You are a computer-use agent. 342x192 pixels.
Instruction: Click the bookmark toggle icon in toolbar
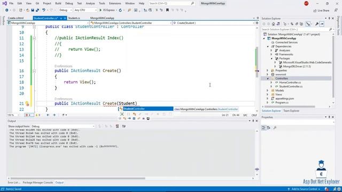(167, 10)
